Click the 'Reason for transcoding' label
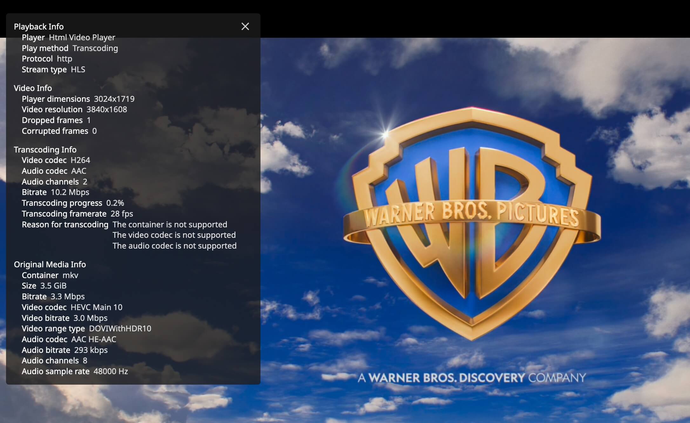 click(65, 225)
